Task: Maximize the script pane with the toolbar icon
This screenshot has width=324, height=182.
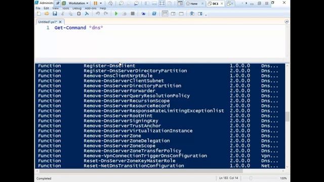Action: point(181,14)
